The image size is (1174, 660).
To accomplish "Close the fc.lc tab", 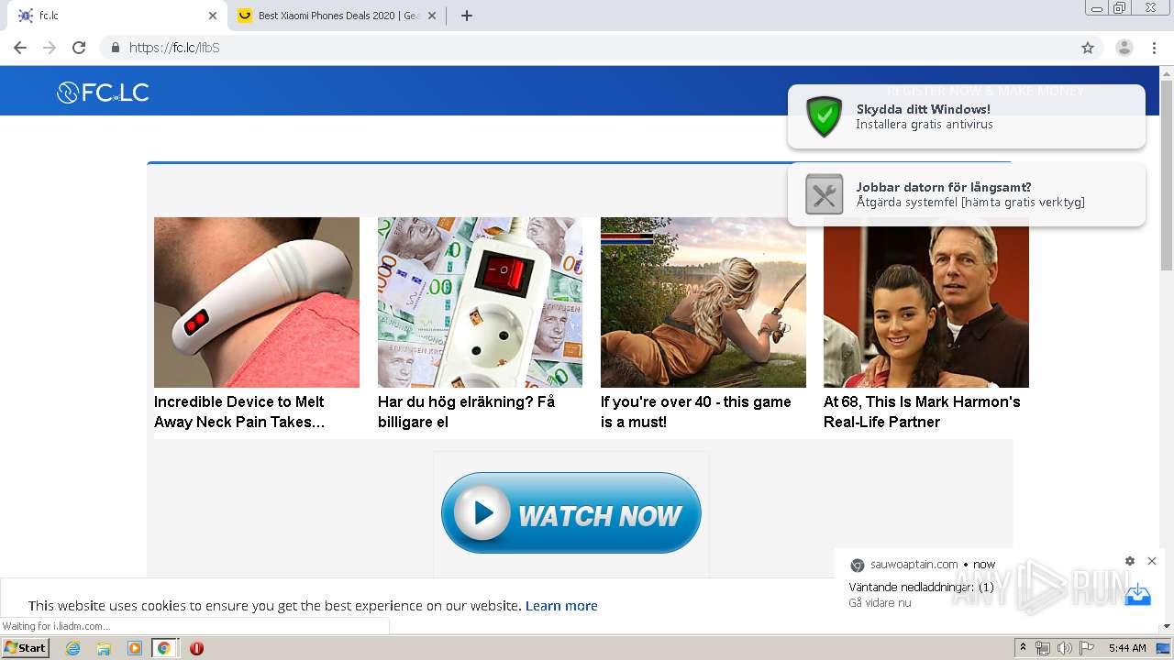I will tap(213, 16).
